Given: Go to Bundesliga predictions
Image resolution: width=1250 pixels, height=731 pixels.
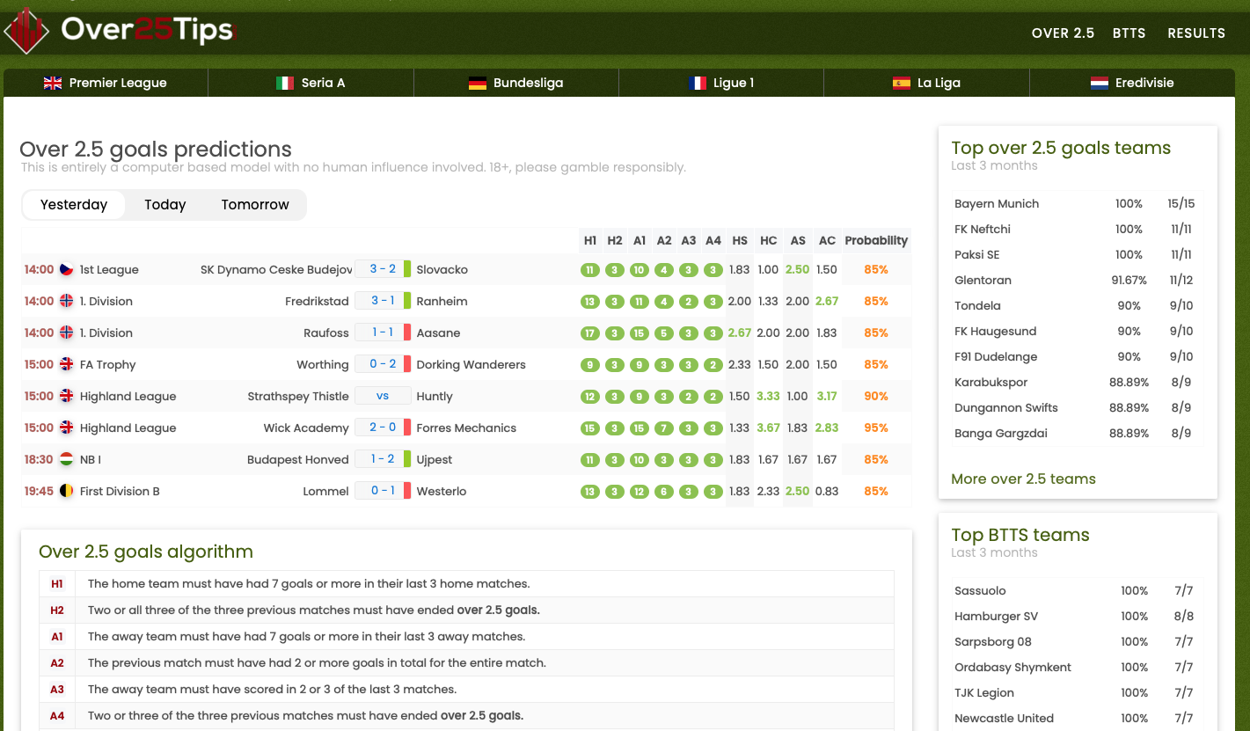Looking at the screenshot, I should pos(516,83).
